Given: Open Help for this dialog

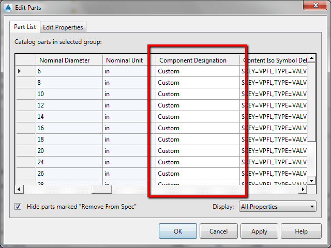Looking at the screenshot, I should (x=301, y=231).
